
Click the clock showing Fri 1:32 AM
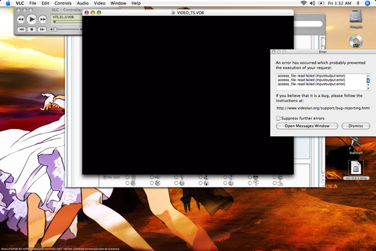pos(340,3)
